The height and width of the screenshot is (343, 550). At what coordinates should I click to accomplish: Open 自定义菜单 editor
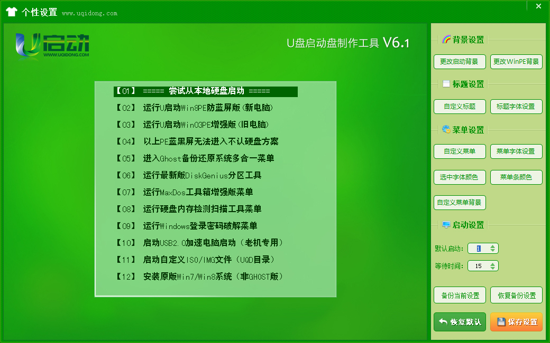pyautogui.click(x=460, y=151)
